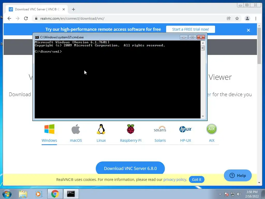Show hidden system tray icons
The width and height of the screenshot is (265, 199).
(x=220, y=194)
